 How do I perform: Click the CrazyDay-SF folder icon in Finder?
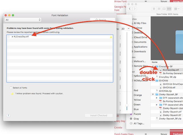[157, 66]
